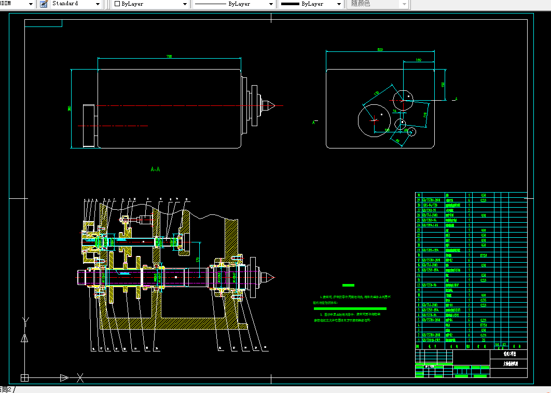Select the green A-A section label

coord(155,169)
